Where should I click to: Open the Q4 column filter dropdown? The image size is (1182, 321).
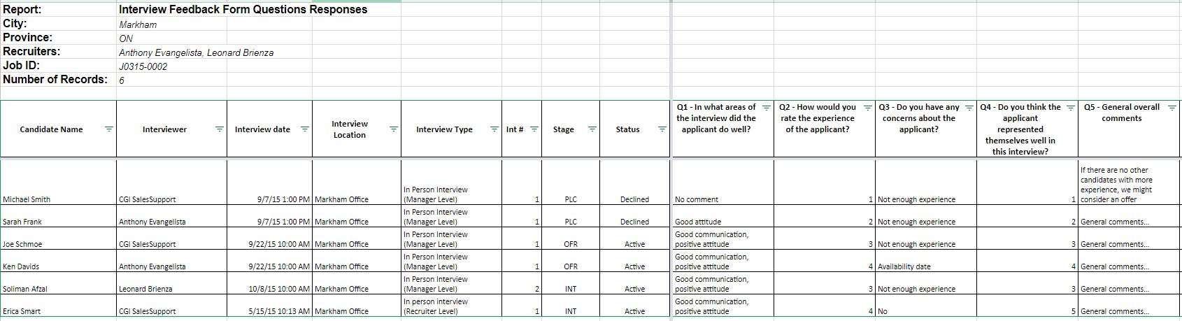(x=1070, y=108)
